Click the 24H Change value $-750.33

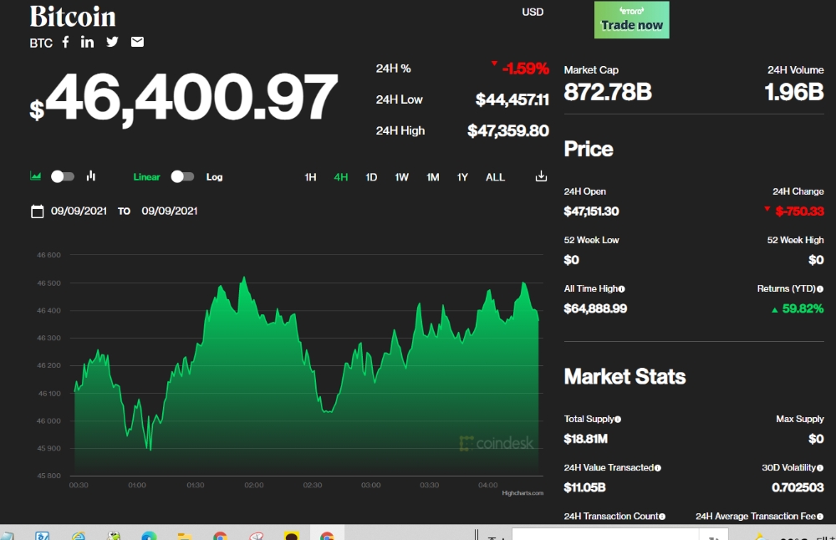point(800,211)
